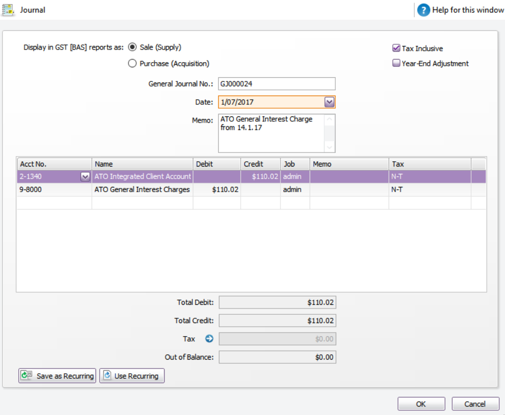Click the blue Tax arrow icon
505x415 pixels.
point(209,339)
